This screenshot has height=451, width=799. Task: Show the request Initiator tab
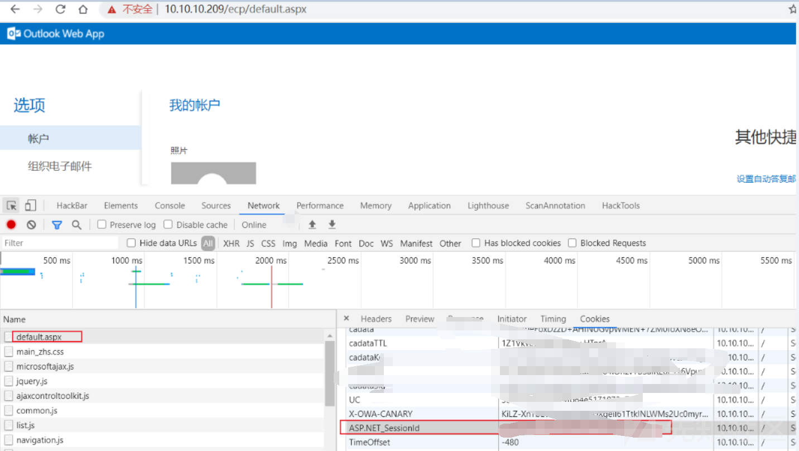(x=512, y=319)
